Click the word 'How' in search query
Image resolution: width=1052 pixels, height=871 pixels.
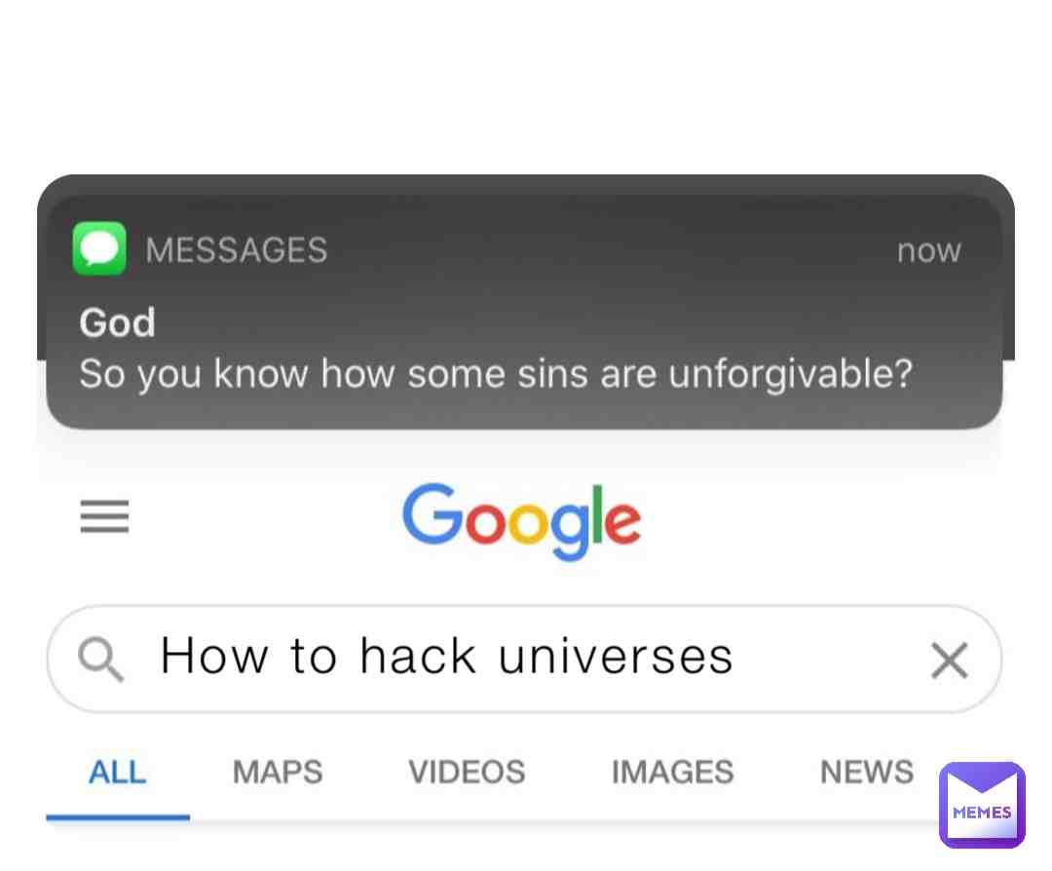(214, 656)
